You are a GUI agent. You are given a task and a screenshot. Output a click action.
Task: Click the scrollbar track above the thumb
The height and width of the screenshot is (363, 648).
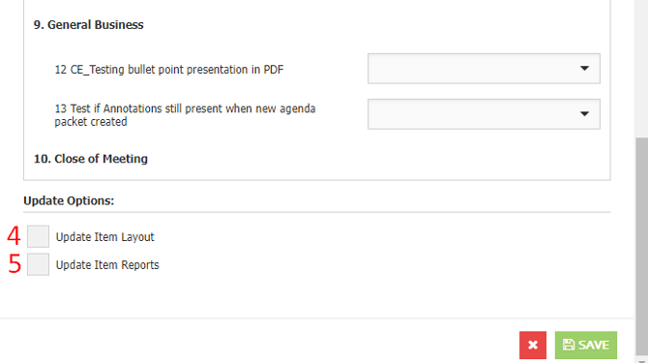[x=641, y=68]
